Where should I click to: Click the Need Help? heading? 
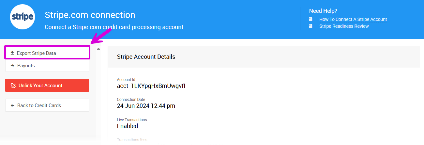click(x=323, y=11)
